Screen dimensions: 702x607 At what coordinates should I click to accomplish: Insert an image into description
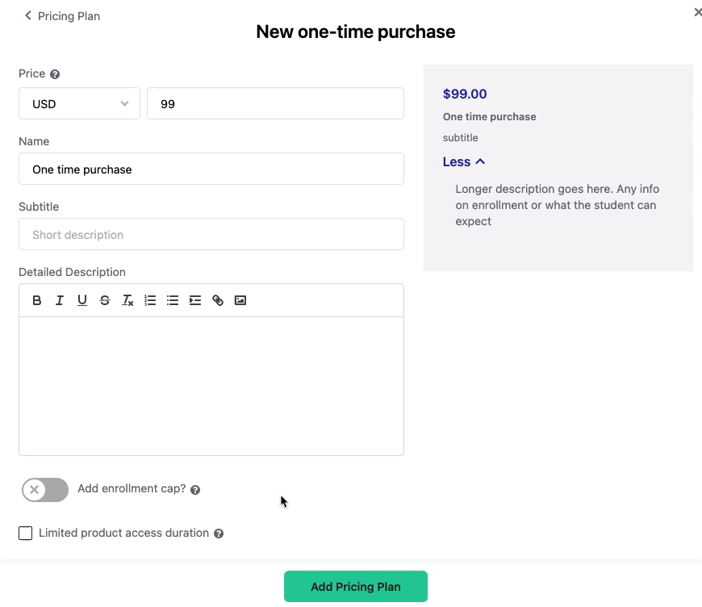pyautogui.click(x=240, y=300)
